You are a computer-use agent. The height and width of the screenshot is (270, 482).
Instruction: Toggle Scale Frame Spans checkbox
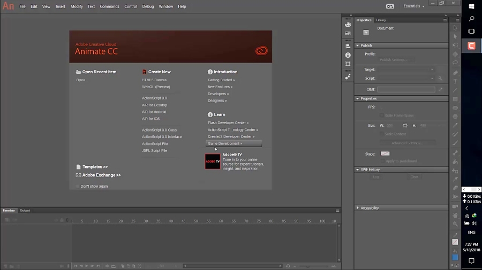click(x=381, y=115)
